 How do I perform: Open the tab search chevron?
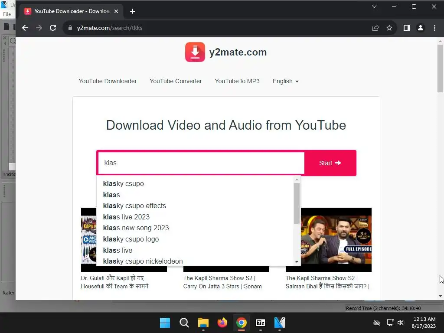tap(374, 7)
